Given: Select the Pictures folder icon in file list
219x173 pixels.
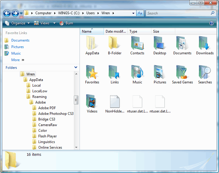Looking at the screenshot, I should tap(160, 72).
